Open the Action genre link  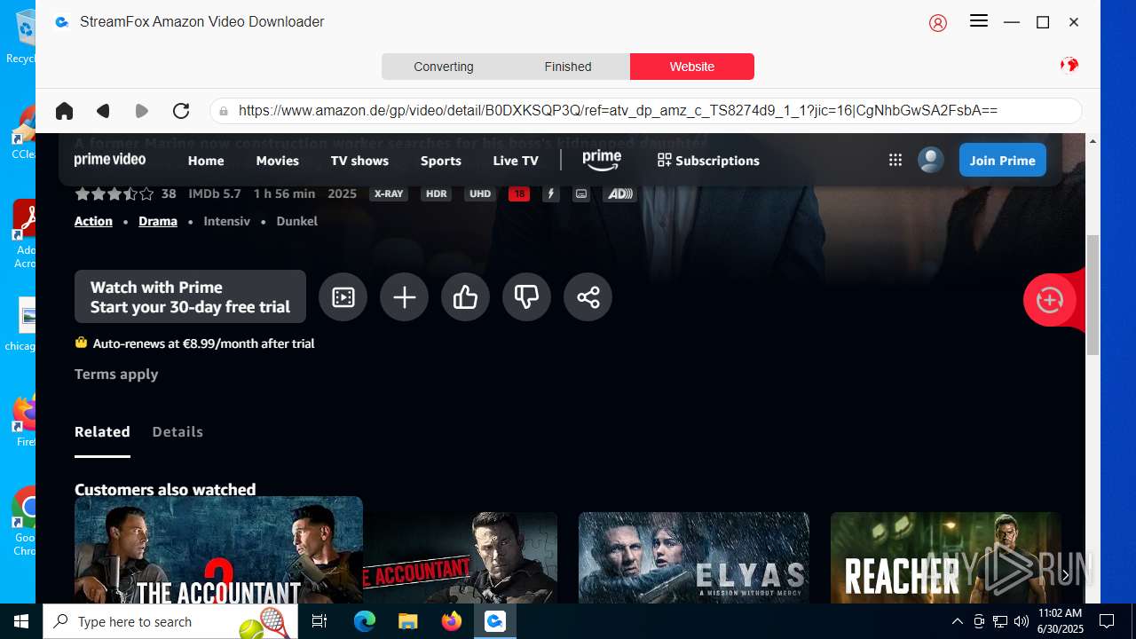93,221
